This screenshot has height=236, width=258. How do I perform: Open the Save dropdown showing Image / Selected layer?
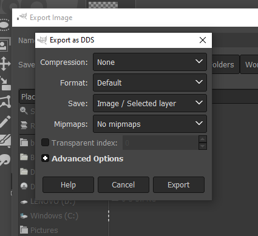[150, 103]
